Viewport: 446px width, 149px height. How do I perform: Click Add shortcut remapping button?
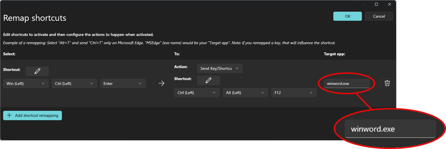tap(33, 115)
